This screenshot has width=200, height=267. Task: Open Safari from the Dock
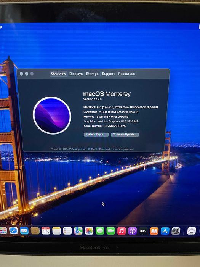tap(13, 231)
